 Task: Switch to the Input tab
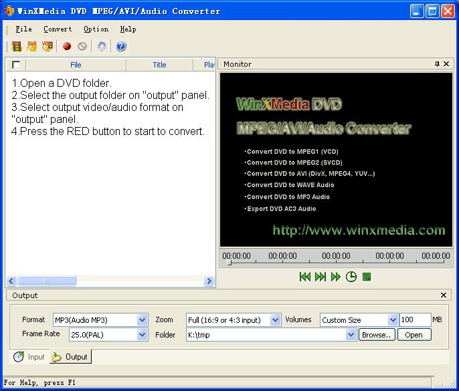point(29,357)
